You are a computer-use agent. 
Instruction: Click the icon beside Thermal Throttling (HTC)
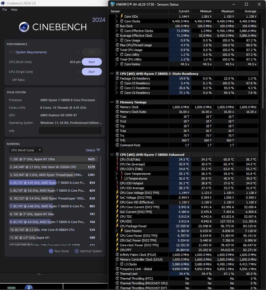(x=117, y=279)
